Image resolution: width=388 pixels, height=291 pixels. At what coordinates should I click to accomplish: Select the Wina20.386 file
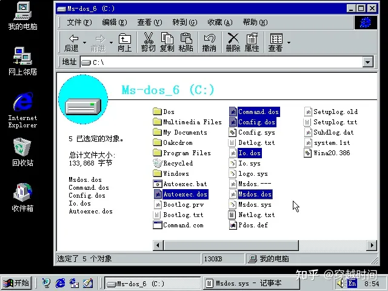click(x=327, y=153)
